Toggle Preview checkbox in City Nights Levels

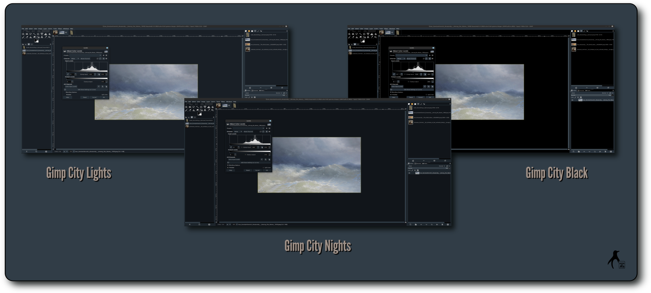[x=228, y=168]
